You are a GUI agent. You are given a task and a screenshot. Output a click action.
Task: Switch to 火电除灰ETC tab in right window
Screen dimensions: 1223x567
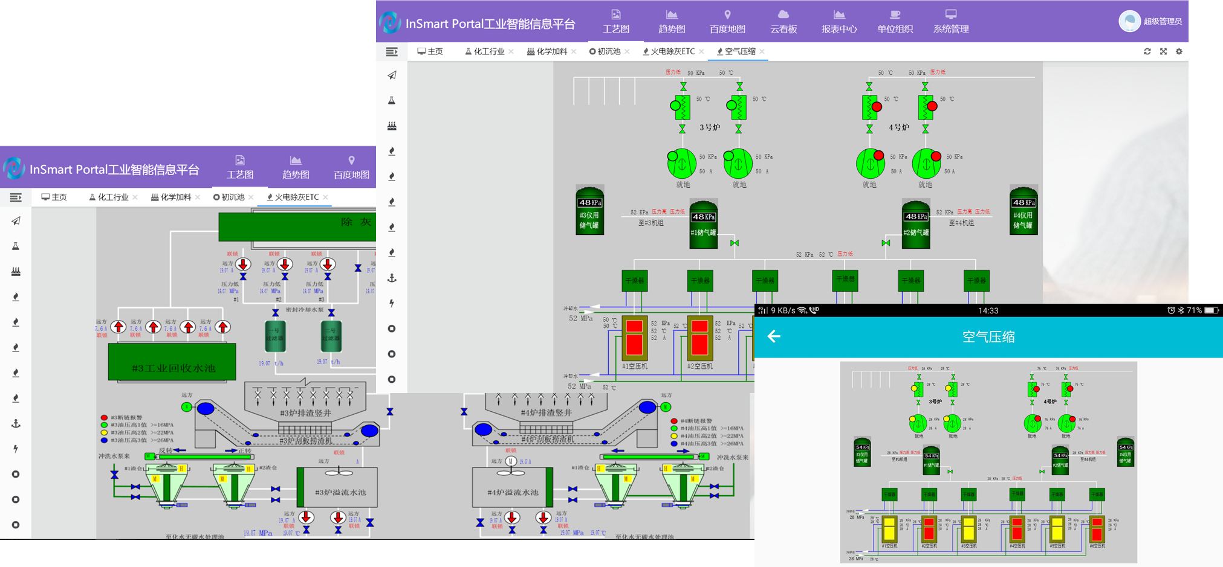pos(669,51)
